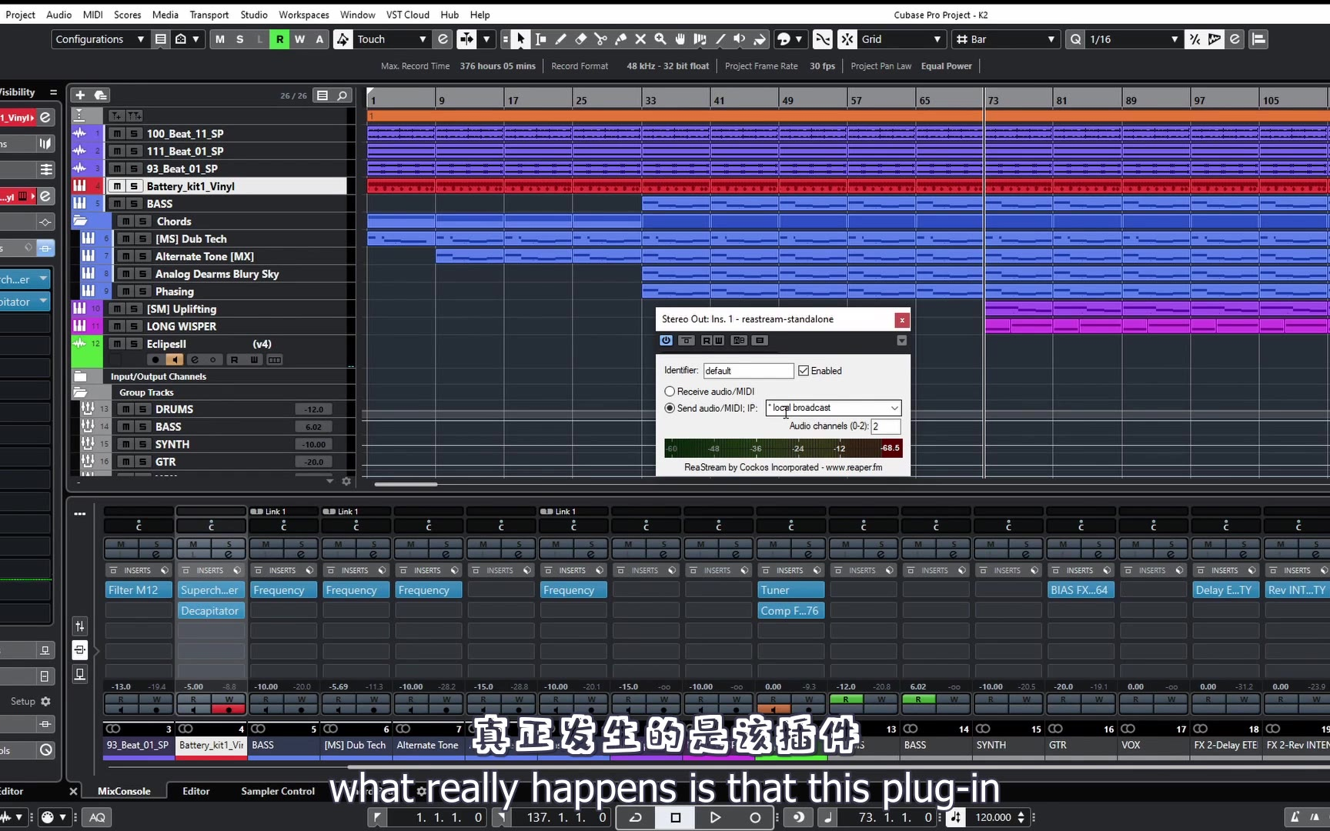Click the Add Track plus icon

coord(79,95)
